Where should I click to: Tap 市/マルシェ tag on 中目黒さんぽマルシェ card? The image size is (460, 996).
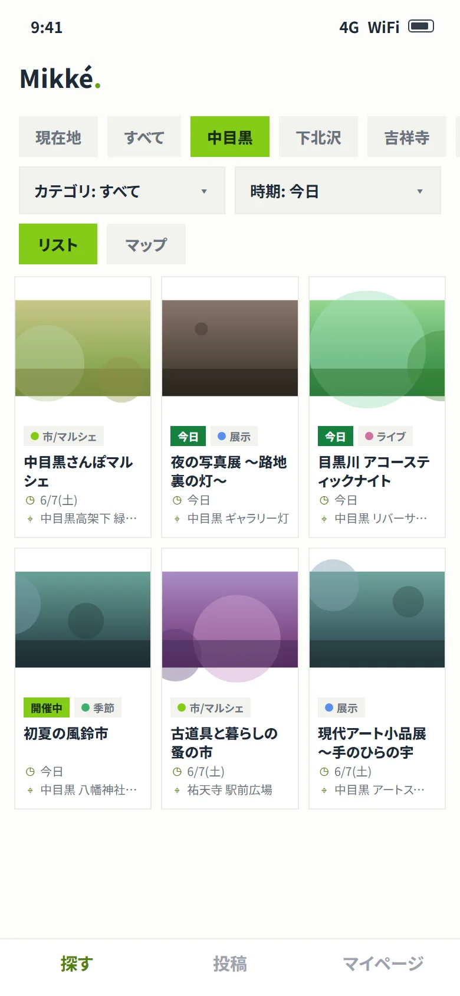click(x=64, y=437)
